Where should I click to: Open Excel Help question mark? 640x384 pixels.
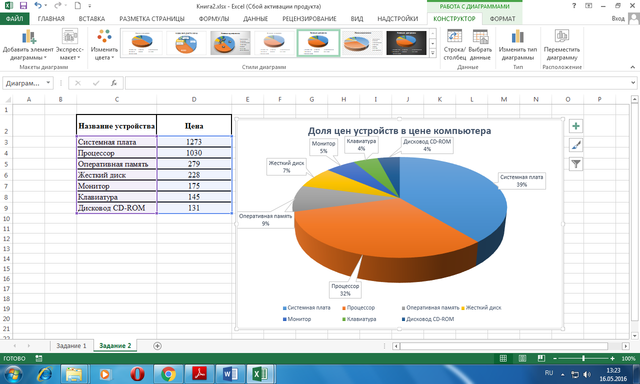(x=573, y=5)
